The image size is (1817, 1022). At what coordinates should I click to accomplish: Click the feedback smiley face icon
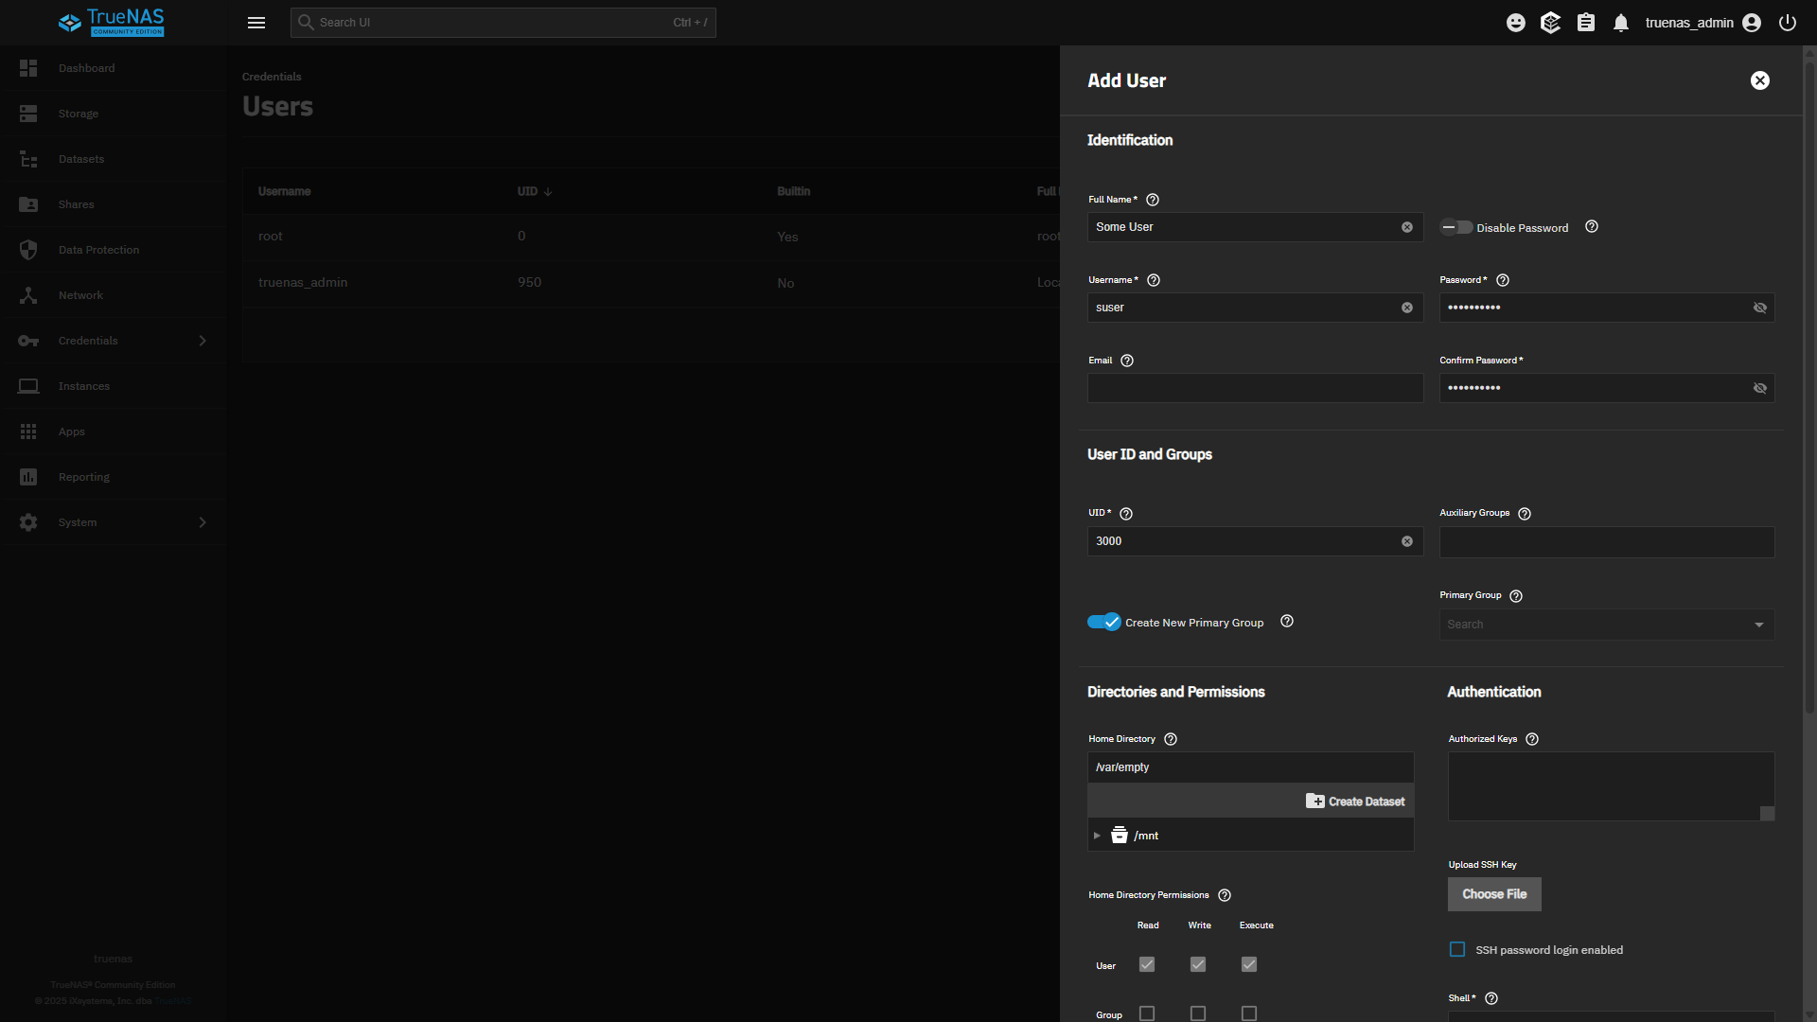point(1515,23)
